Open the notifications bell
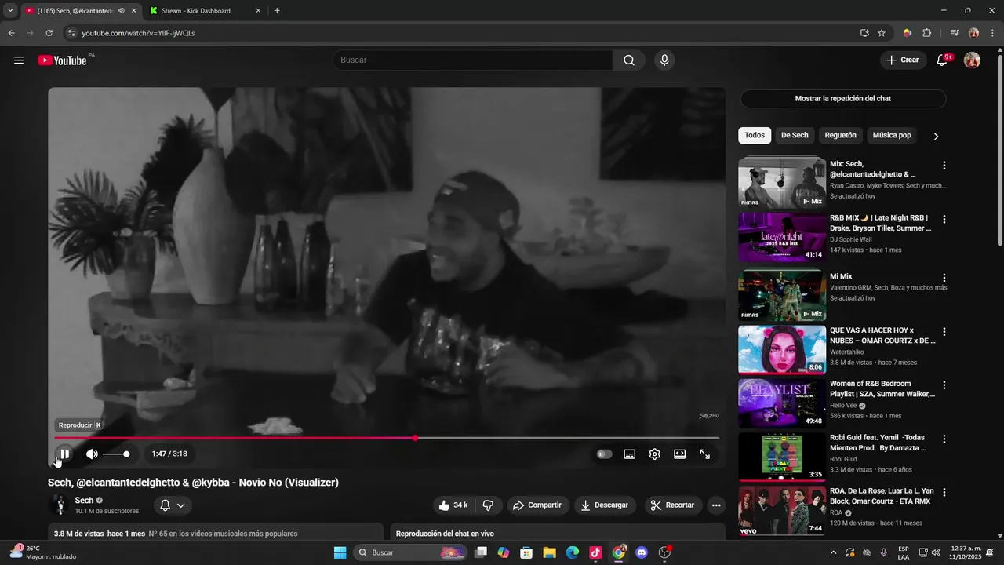1004x565 pixels. pyautogui.click(x=943, y=60)
